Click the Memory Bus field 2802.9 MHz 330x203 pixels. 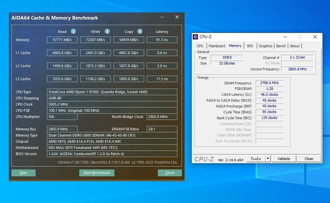coord(62,129)
